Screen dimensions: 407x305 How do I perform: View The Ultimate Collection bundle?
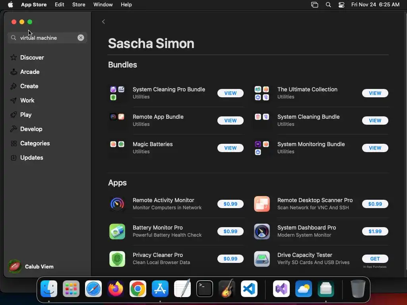click(375, 93)
